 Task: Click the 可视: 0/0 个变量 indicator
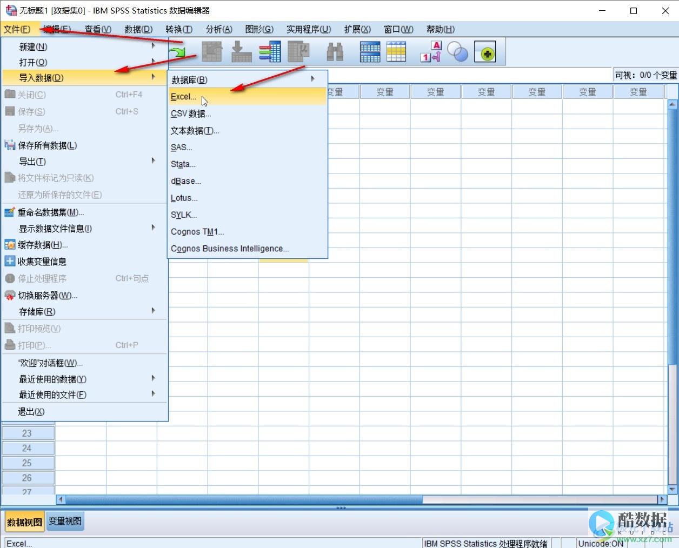pos(646,75)
